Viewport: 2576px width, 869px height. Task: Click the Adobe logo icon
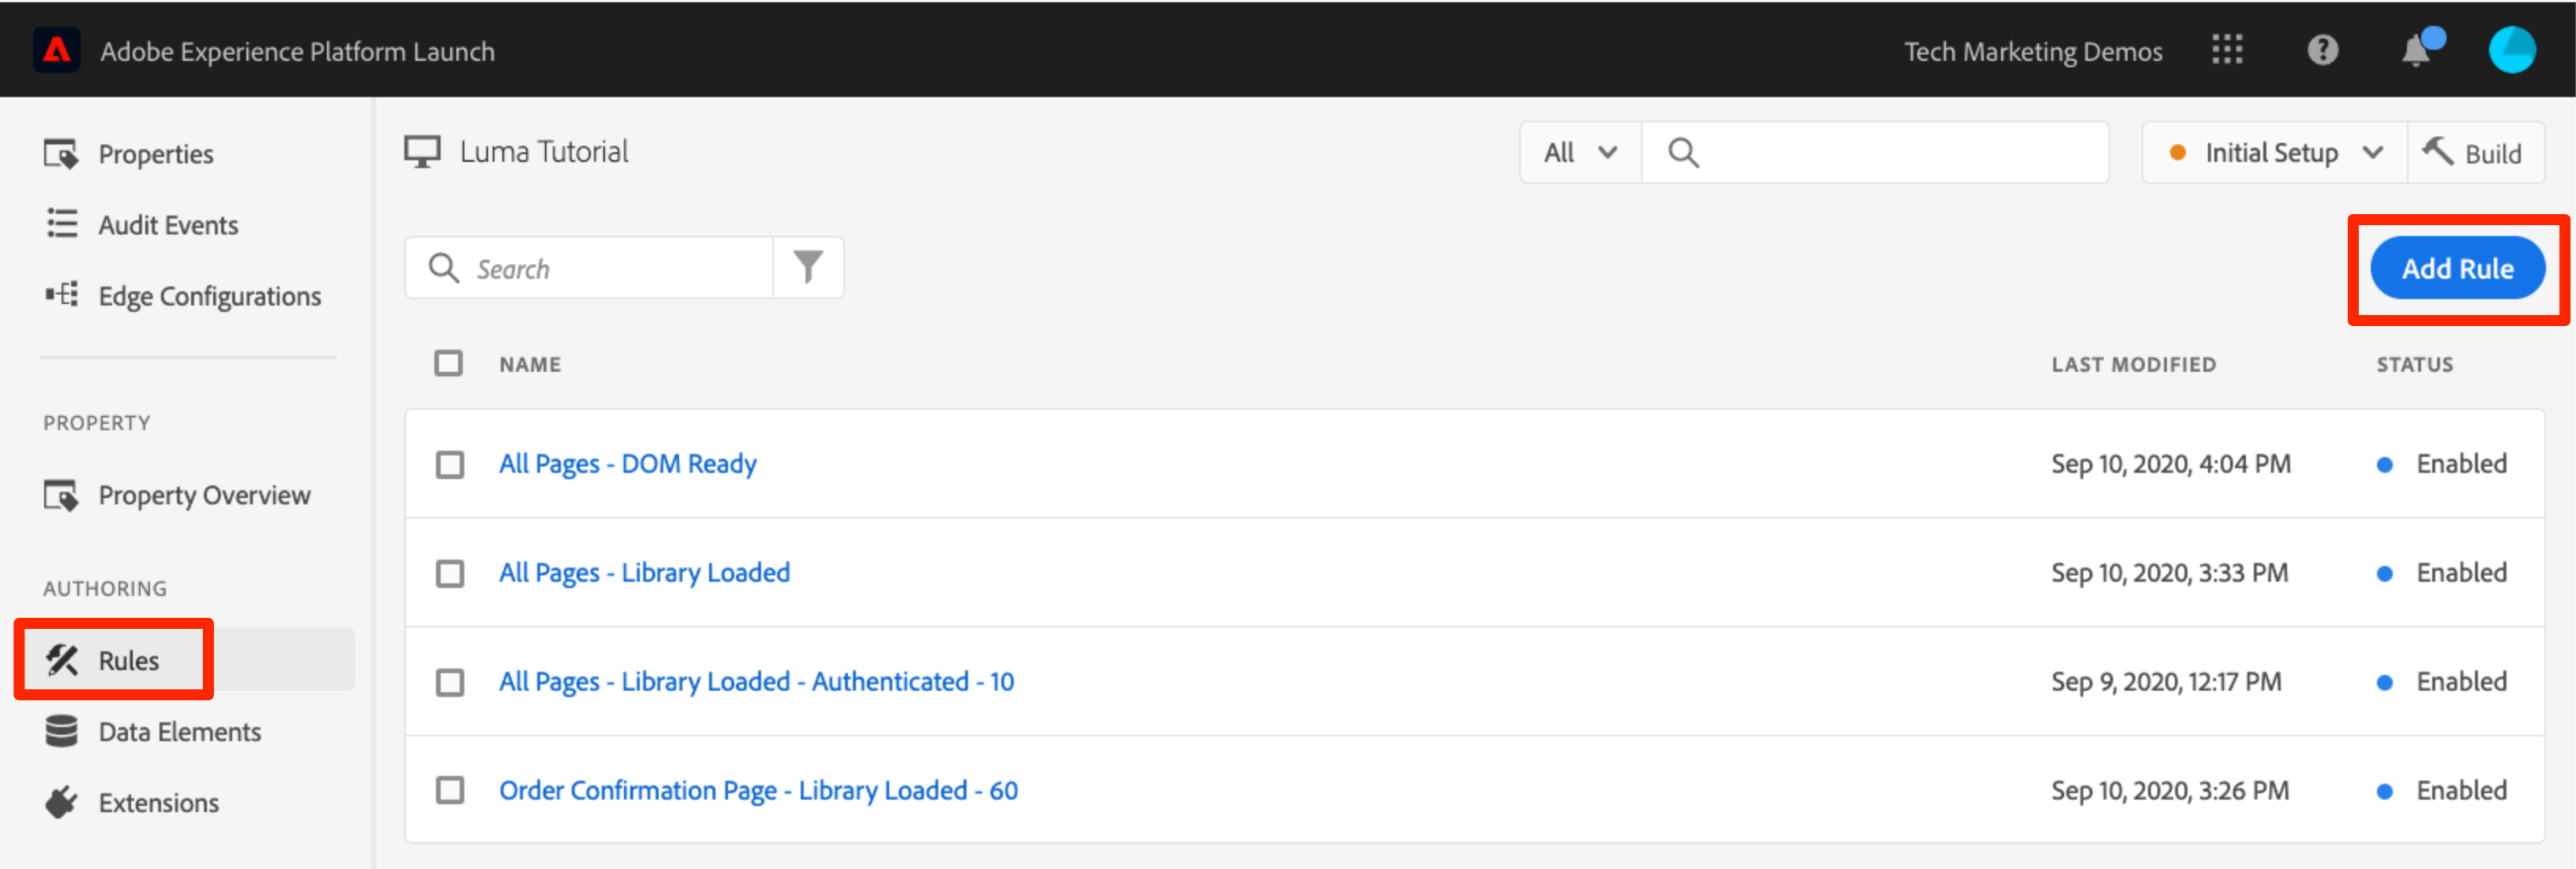[56, 50]
